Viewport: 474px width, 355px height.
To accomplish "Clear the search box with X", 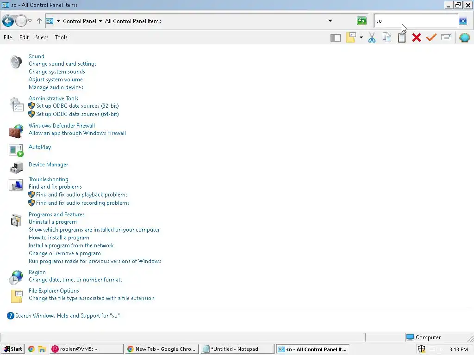I will point(463,21).
